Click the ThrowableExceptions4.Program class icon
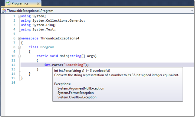 pos(4,11)
